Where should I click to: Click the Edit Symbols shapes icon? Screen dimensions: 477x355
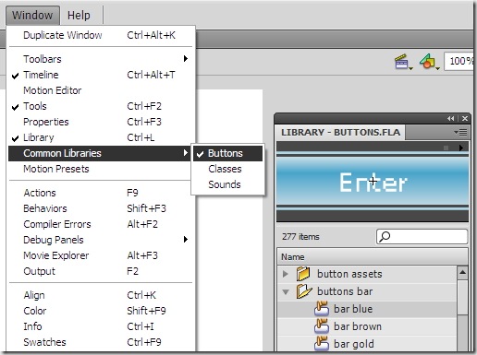point(429,62)
